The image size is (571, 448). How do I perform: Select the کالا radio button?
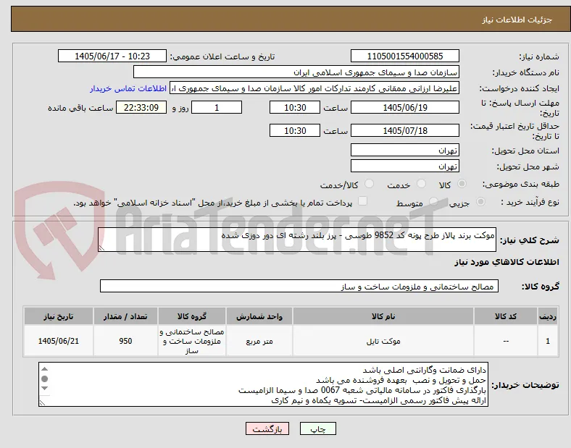click(462, 184)
